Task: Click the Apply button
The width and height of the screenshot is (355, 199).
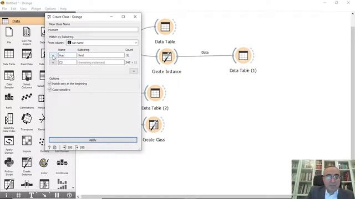Action: click(x=93, y=140)
